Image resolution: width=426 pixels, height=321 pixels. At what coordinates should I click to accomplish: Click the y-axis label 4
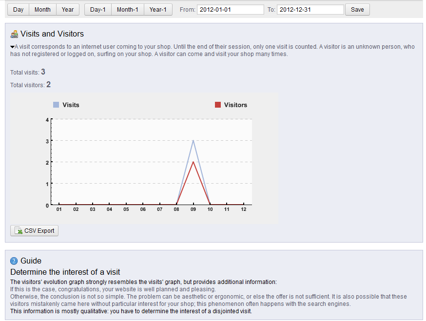(x=47, y=120)
